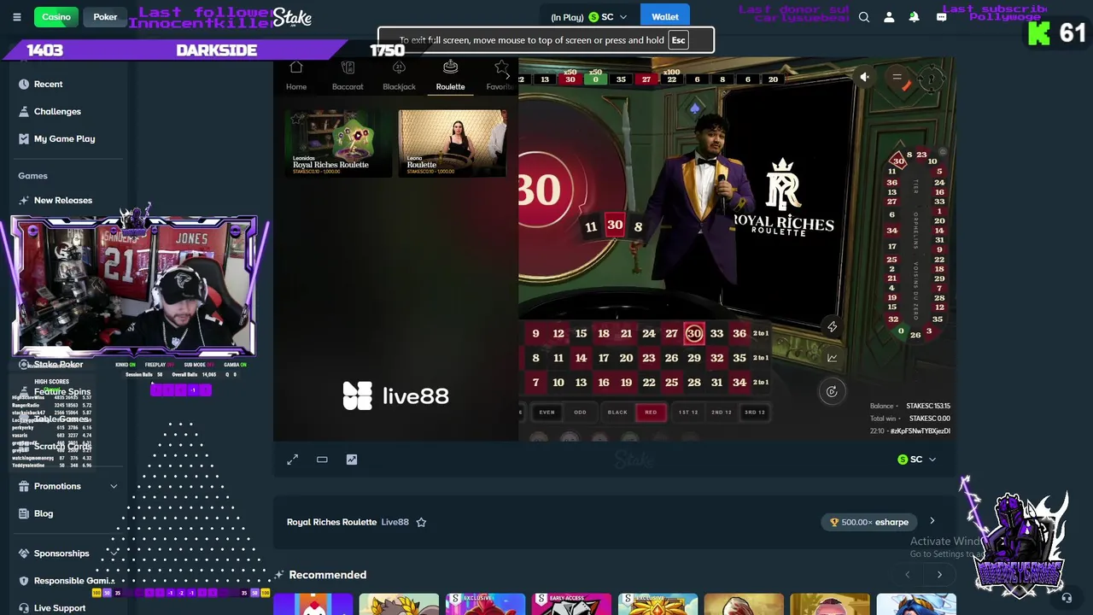The width and height of the screenshot is (1093, 615).
Task: Open Responsible Gambling link
Action: pyautogui.click(x=73, y=581)
